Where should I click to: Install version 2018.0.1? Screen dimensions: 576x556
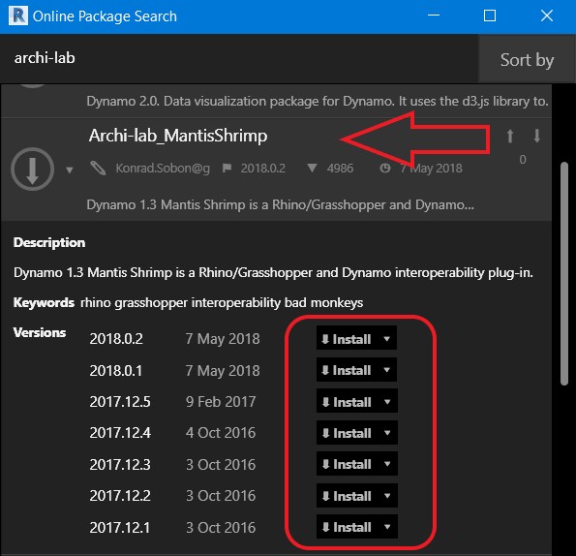coord(347,370)
